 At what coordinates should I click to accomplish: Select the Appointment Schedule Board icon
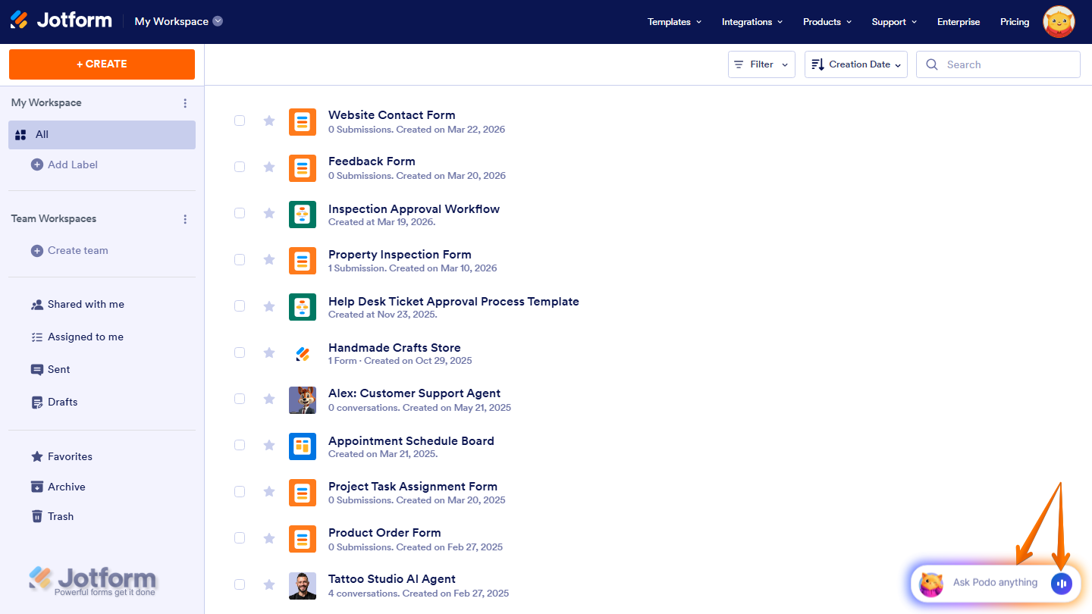coord(303,446)
